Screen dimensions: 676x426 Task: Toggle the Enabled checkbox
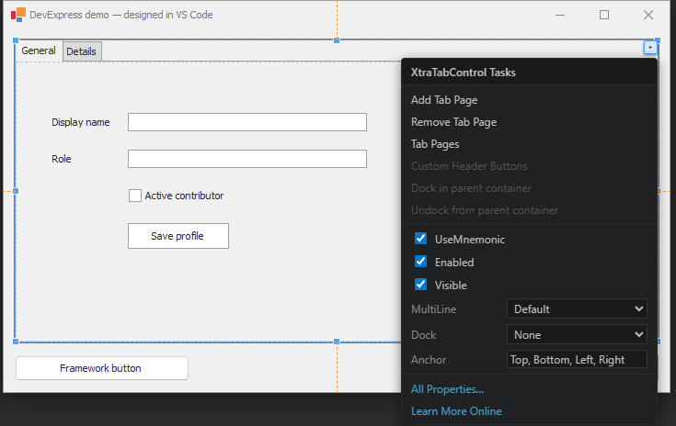tap(421, 262)
